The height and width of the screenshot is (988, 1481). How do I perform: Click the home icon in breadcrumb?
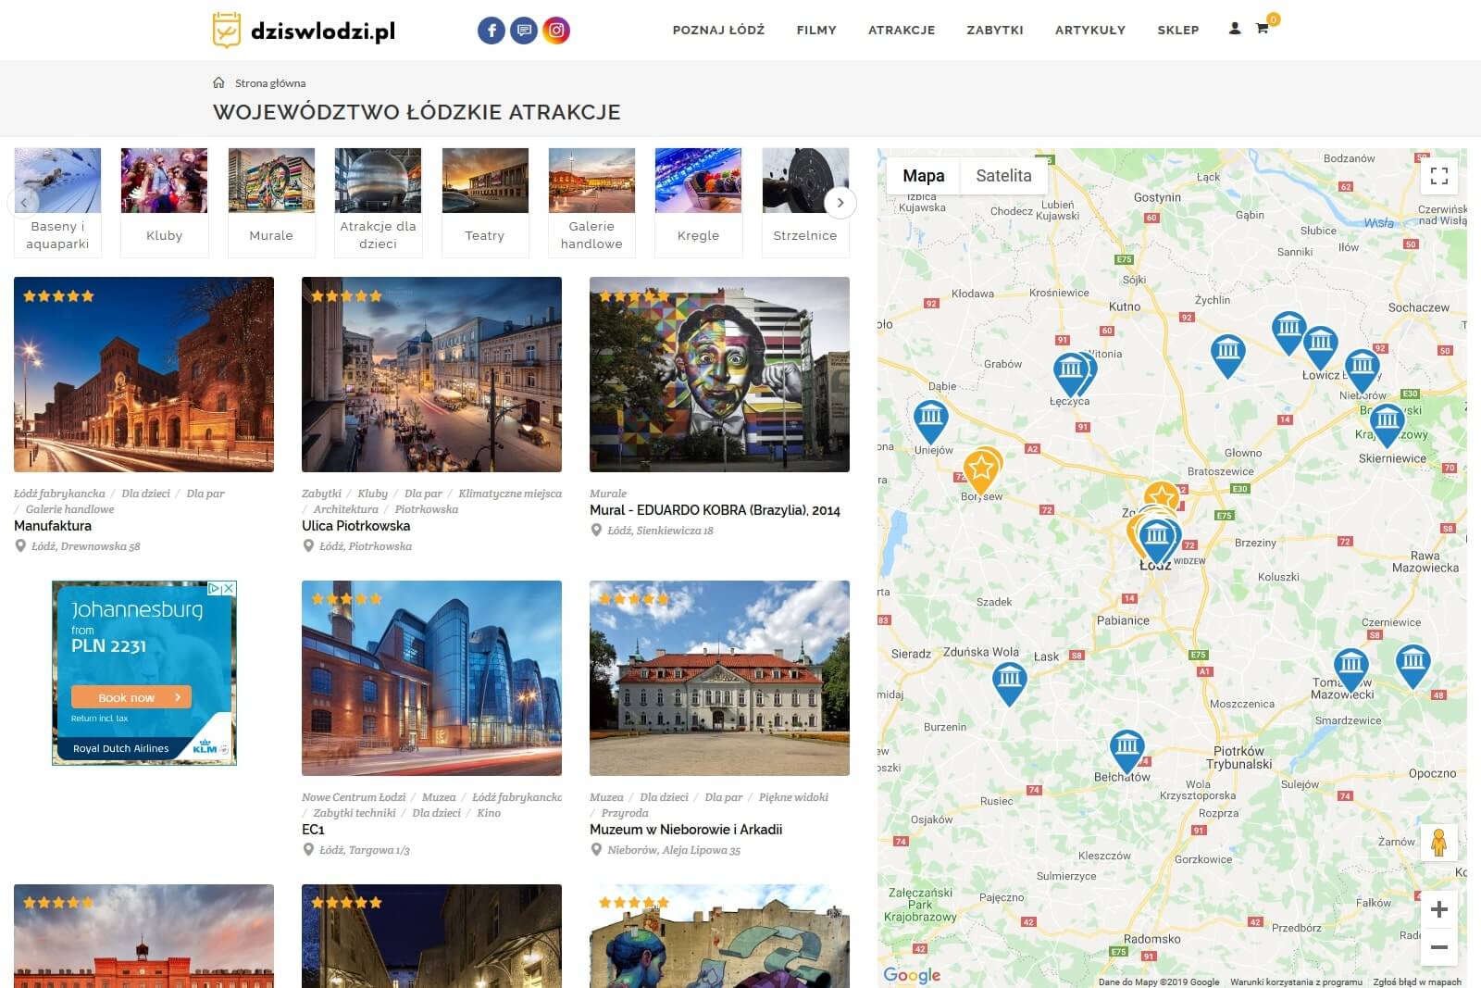tap(219, 83)
